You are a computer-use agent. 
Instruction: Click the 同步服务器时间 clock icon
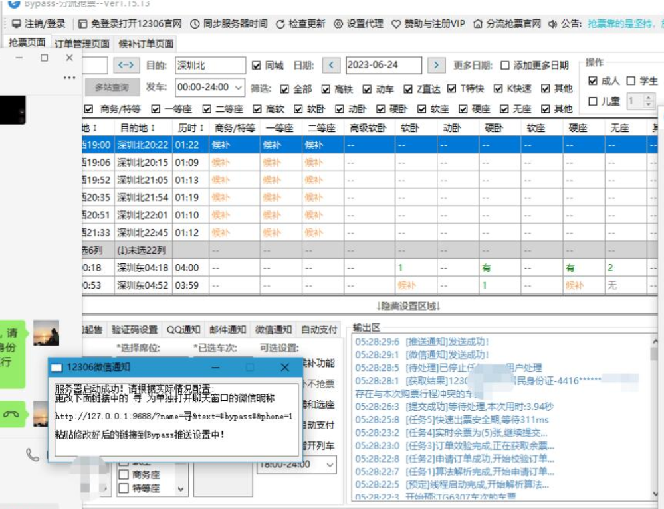pos(195,24)
